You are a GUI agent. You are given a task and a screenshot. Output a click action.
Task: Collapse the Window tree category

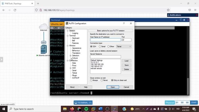pyautogui.click(x=68, y=45)
